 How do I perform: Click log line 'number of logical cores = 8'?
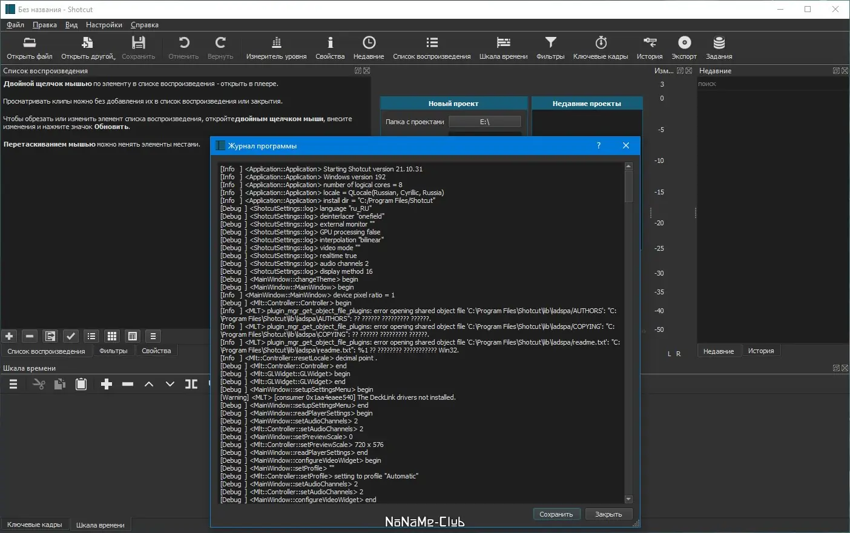click(x=363, y=185)
